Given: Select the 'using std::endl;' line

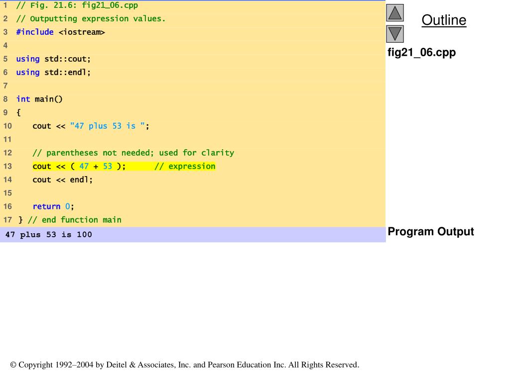Looking at the screenshot, I should pos(53,72).
